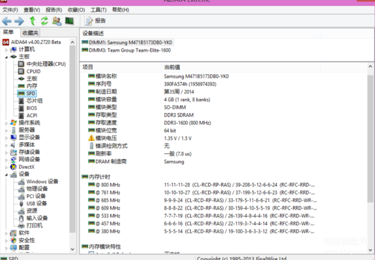Open the 帮助(H) menu
This screenshot has height=260, width=375.
tap(120, 10)
